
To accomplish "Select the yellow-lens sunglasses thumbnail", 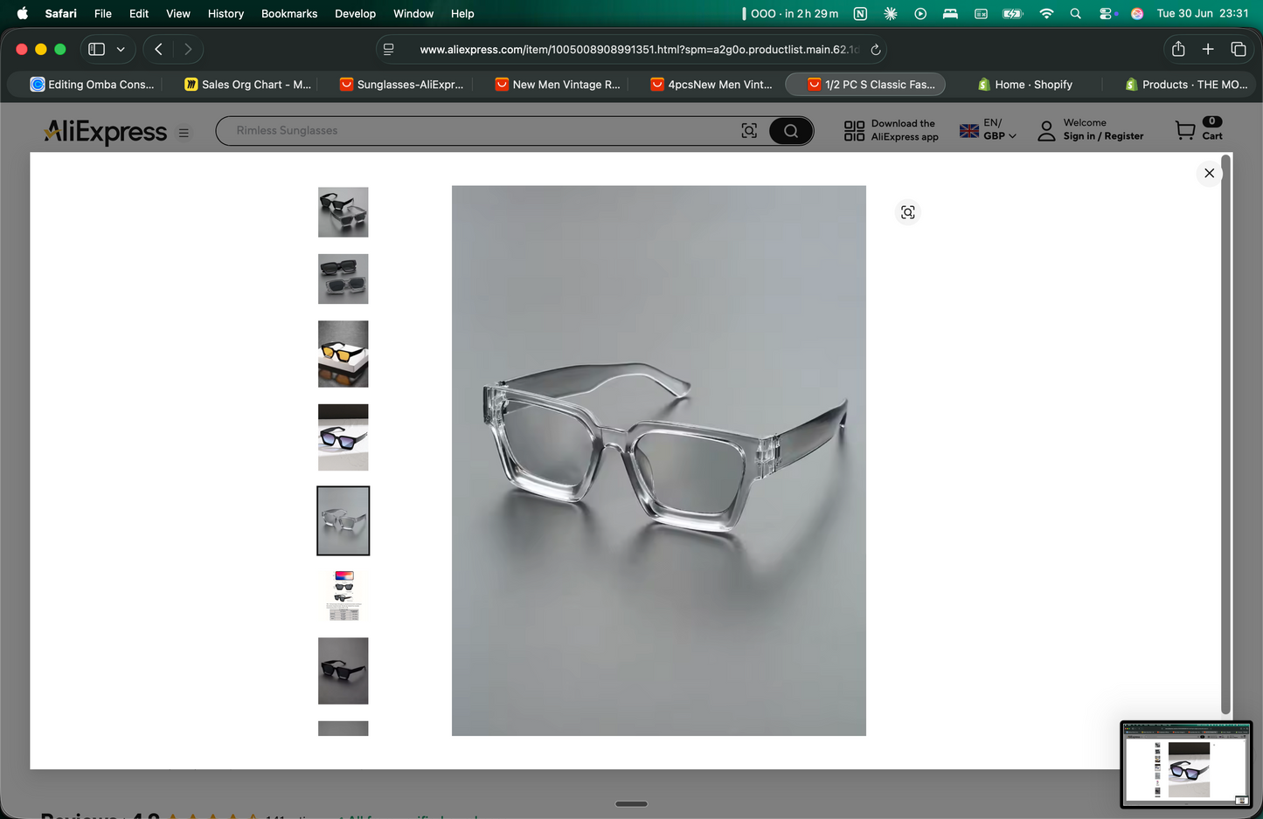I will [x=343, y=354].
